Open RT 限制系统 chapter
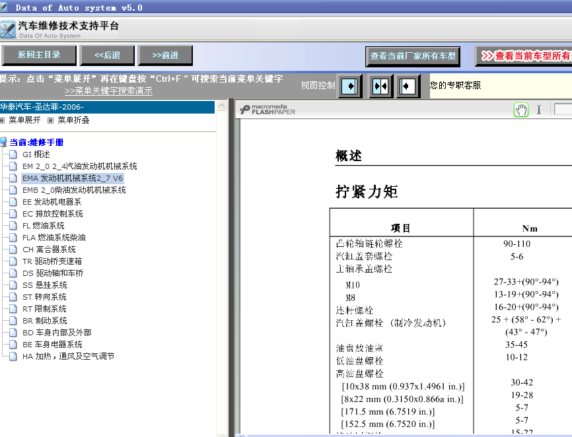The image size is (572, 437). coord(44,309)
